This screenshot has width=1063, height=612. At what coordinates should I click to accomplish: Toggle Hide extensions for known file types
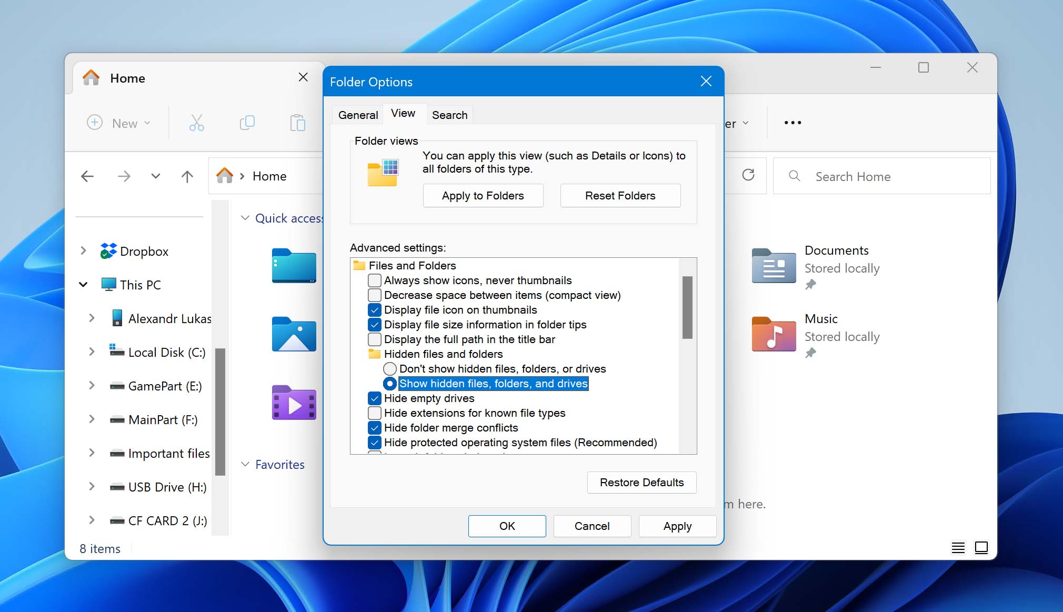(x=375, y=413)
